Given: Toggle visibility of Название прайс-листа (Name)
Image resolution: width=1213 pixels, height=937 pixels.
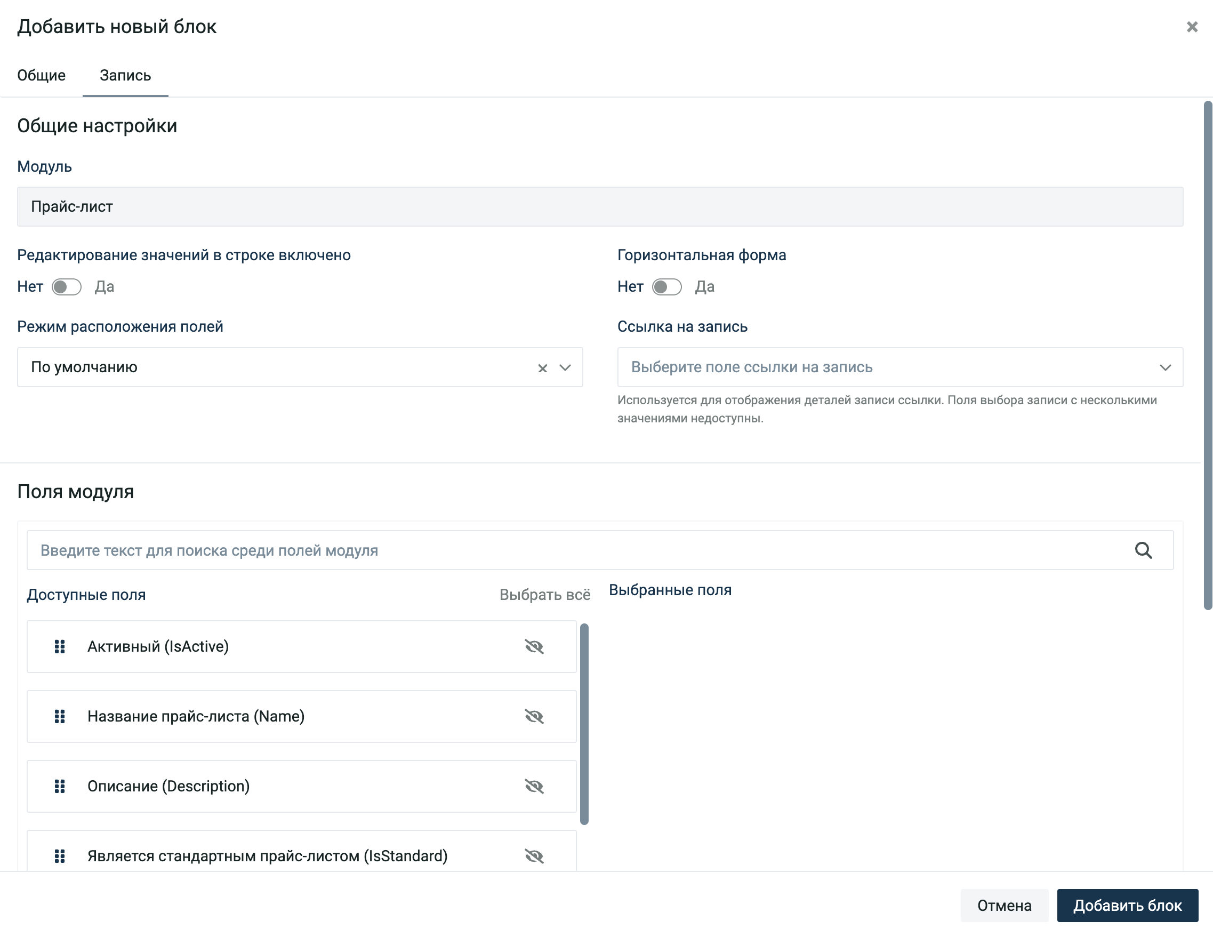Looking at the screenshot, I should coord(534,717).
